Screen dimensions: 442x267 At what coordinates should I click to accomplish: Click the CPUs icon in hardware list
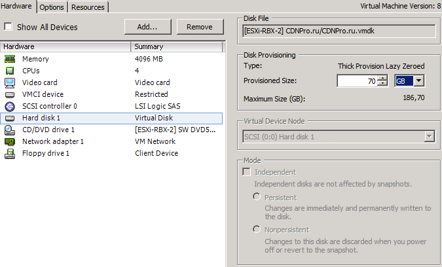[10, 71]
